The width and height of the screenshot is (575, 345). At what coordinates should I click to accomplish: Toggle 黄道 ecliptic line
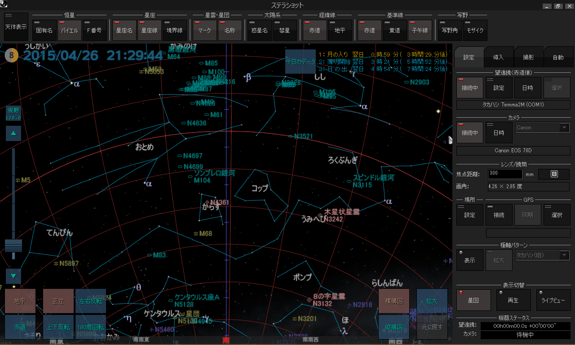point(395,31)
